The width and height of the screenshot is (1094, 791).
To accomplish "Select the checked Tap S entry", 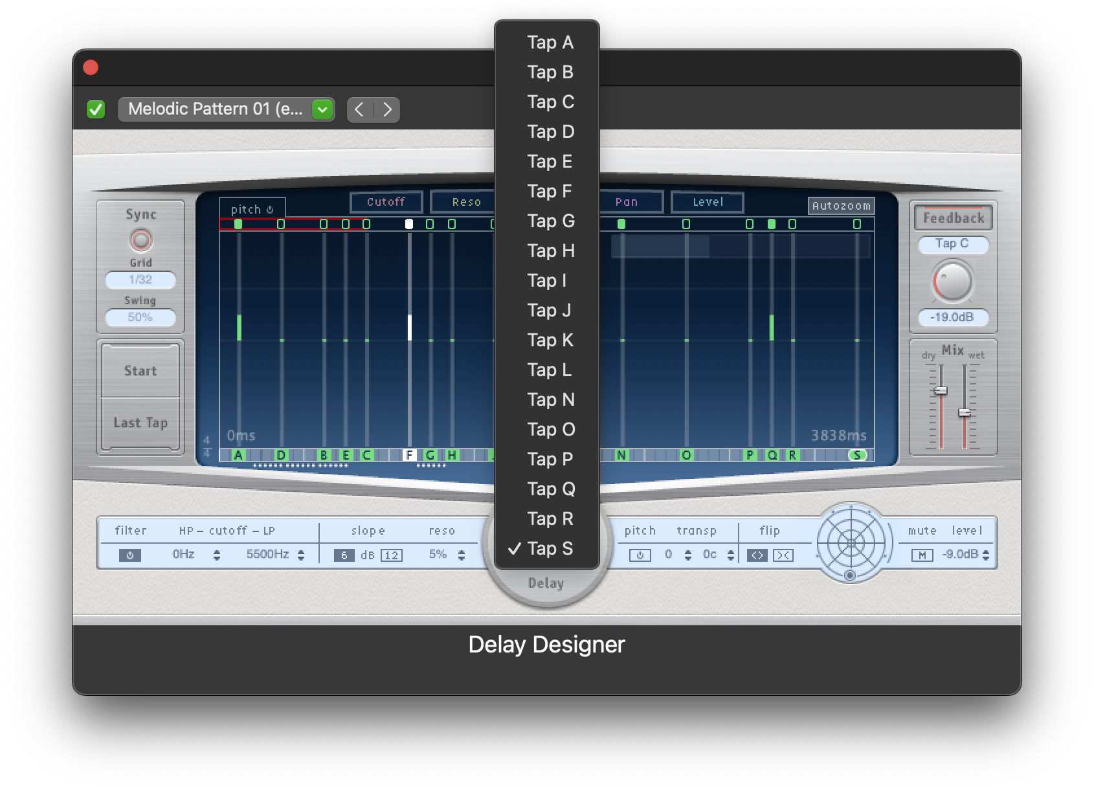I will tap(547, 548).
